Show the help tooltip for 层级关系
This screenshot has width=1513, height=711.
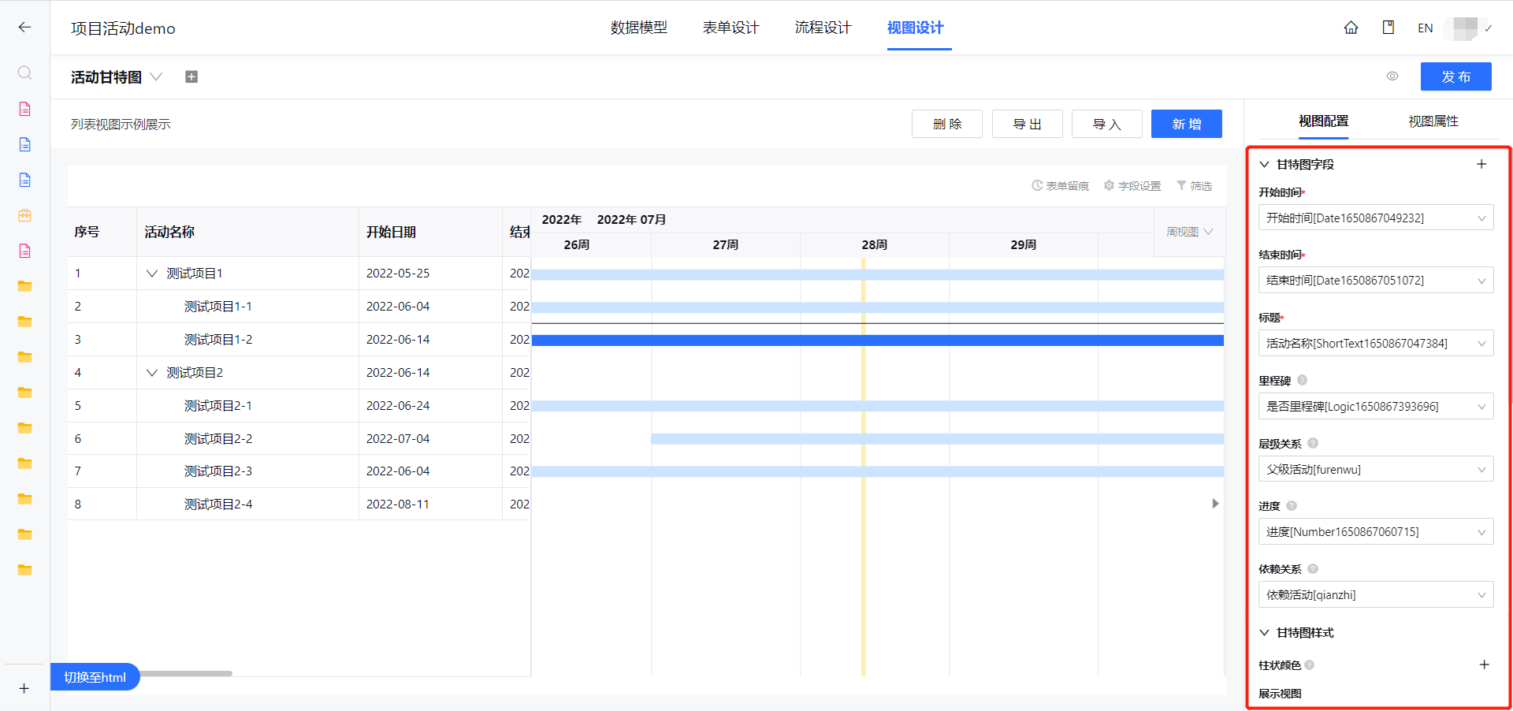click(x=1313, y=443)
